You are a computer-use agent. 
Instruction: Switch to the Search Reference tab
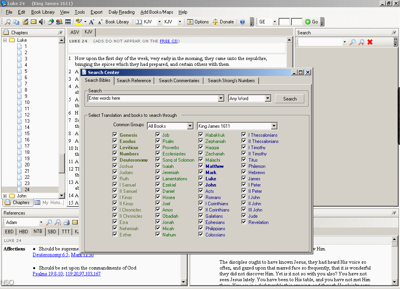(134, 81)
